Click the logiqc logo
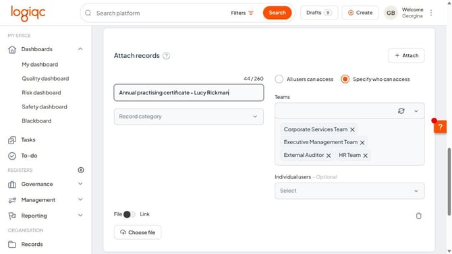This screenshot has width=452, height=254. (28, 13)
